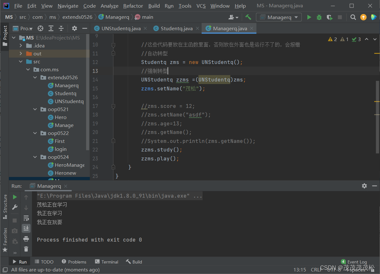The height and width of the screenshot is (274, 380).
Task: Open Project view selector dropdown
Action: coord(23,29)
